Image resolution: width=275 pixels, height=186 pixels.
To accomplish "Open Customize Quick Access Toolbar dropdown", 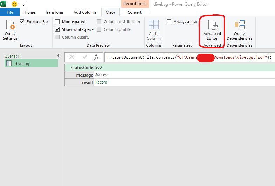I will pos(24,5).
